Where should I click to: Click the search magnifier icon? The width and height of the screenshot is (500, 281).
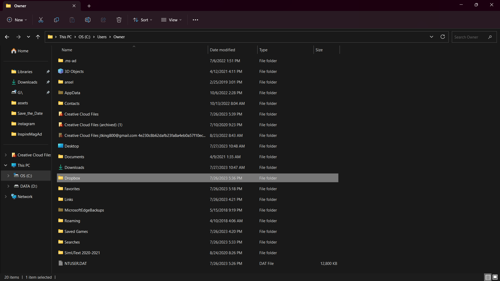(x=490, y=37)
